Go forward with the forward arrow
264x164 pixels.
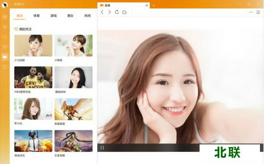point(110,12)
